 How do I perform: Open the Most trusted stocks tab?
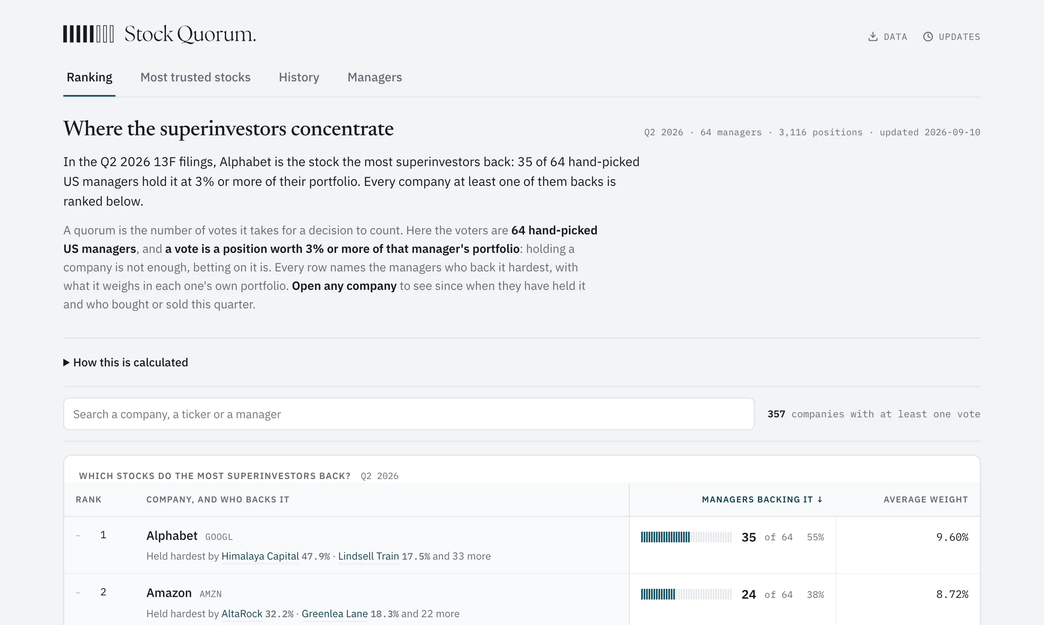(x=195, y=77)
